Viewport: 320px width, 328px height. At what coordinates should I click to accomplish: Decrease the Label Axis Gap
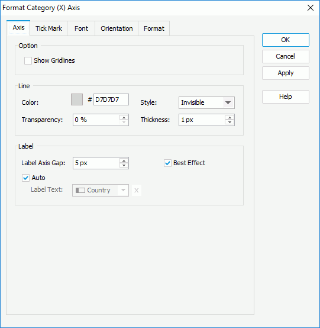(x=124, y=166)
